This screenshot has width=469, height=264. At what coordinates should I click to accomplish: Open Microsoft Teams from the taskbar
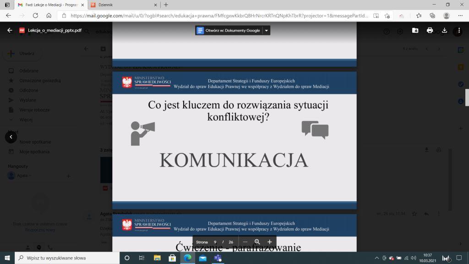pos(218,258)
